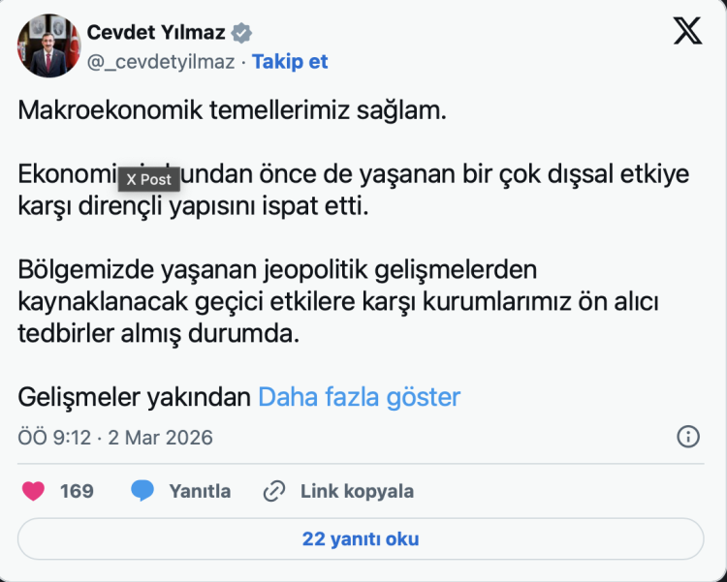Click the Makroekonomik temellerimiz sağlam sentence
This screenshot has height=582, width=727.
coord(233,109)
